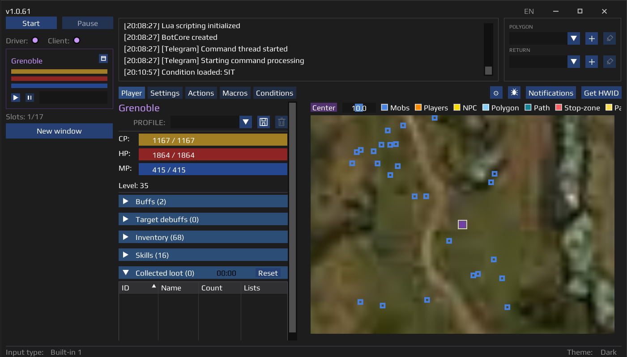This screenshot has width=627, height=357.
Task: Expand the Skills (16) section
Action: coord(203,255)
